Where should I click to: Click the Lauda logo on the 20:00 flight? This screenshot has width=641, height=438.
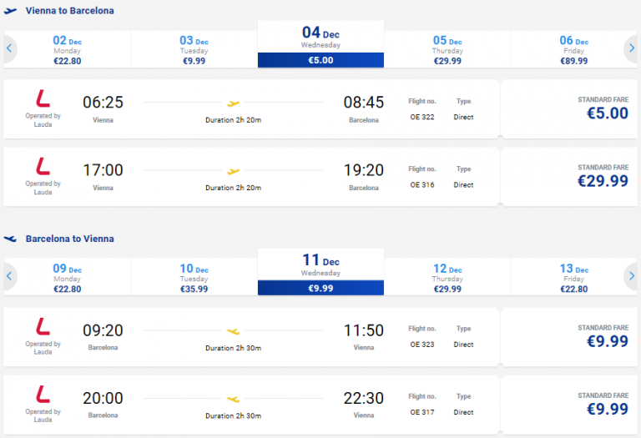click(x=43, y=393)
